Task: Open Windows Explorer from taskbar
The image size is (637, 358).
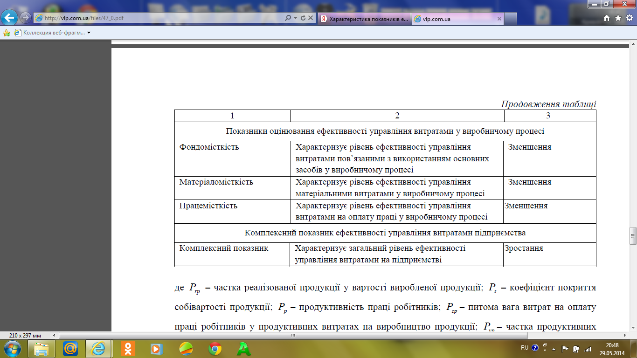Action: coord(42,348)
